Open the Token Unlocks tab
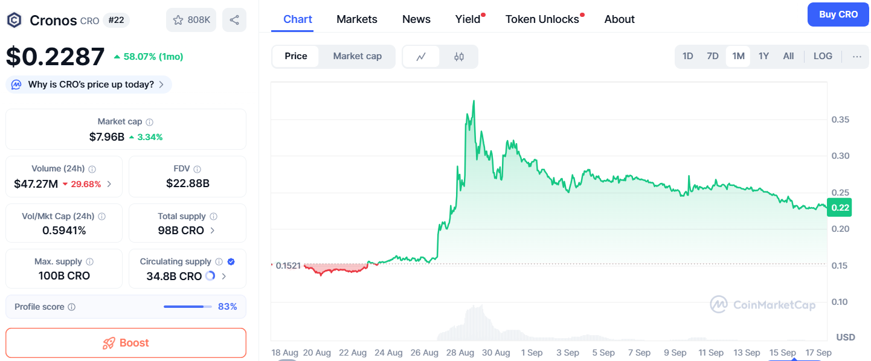 pyautogui.click(x=542, y=19)
